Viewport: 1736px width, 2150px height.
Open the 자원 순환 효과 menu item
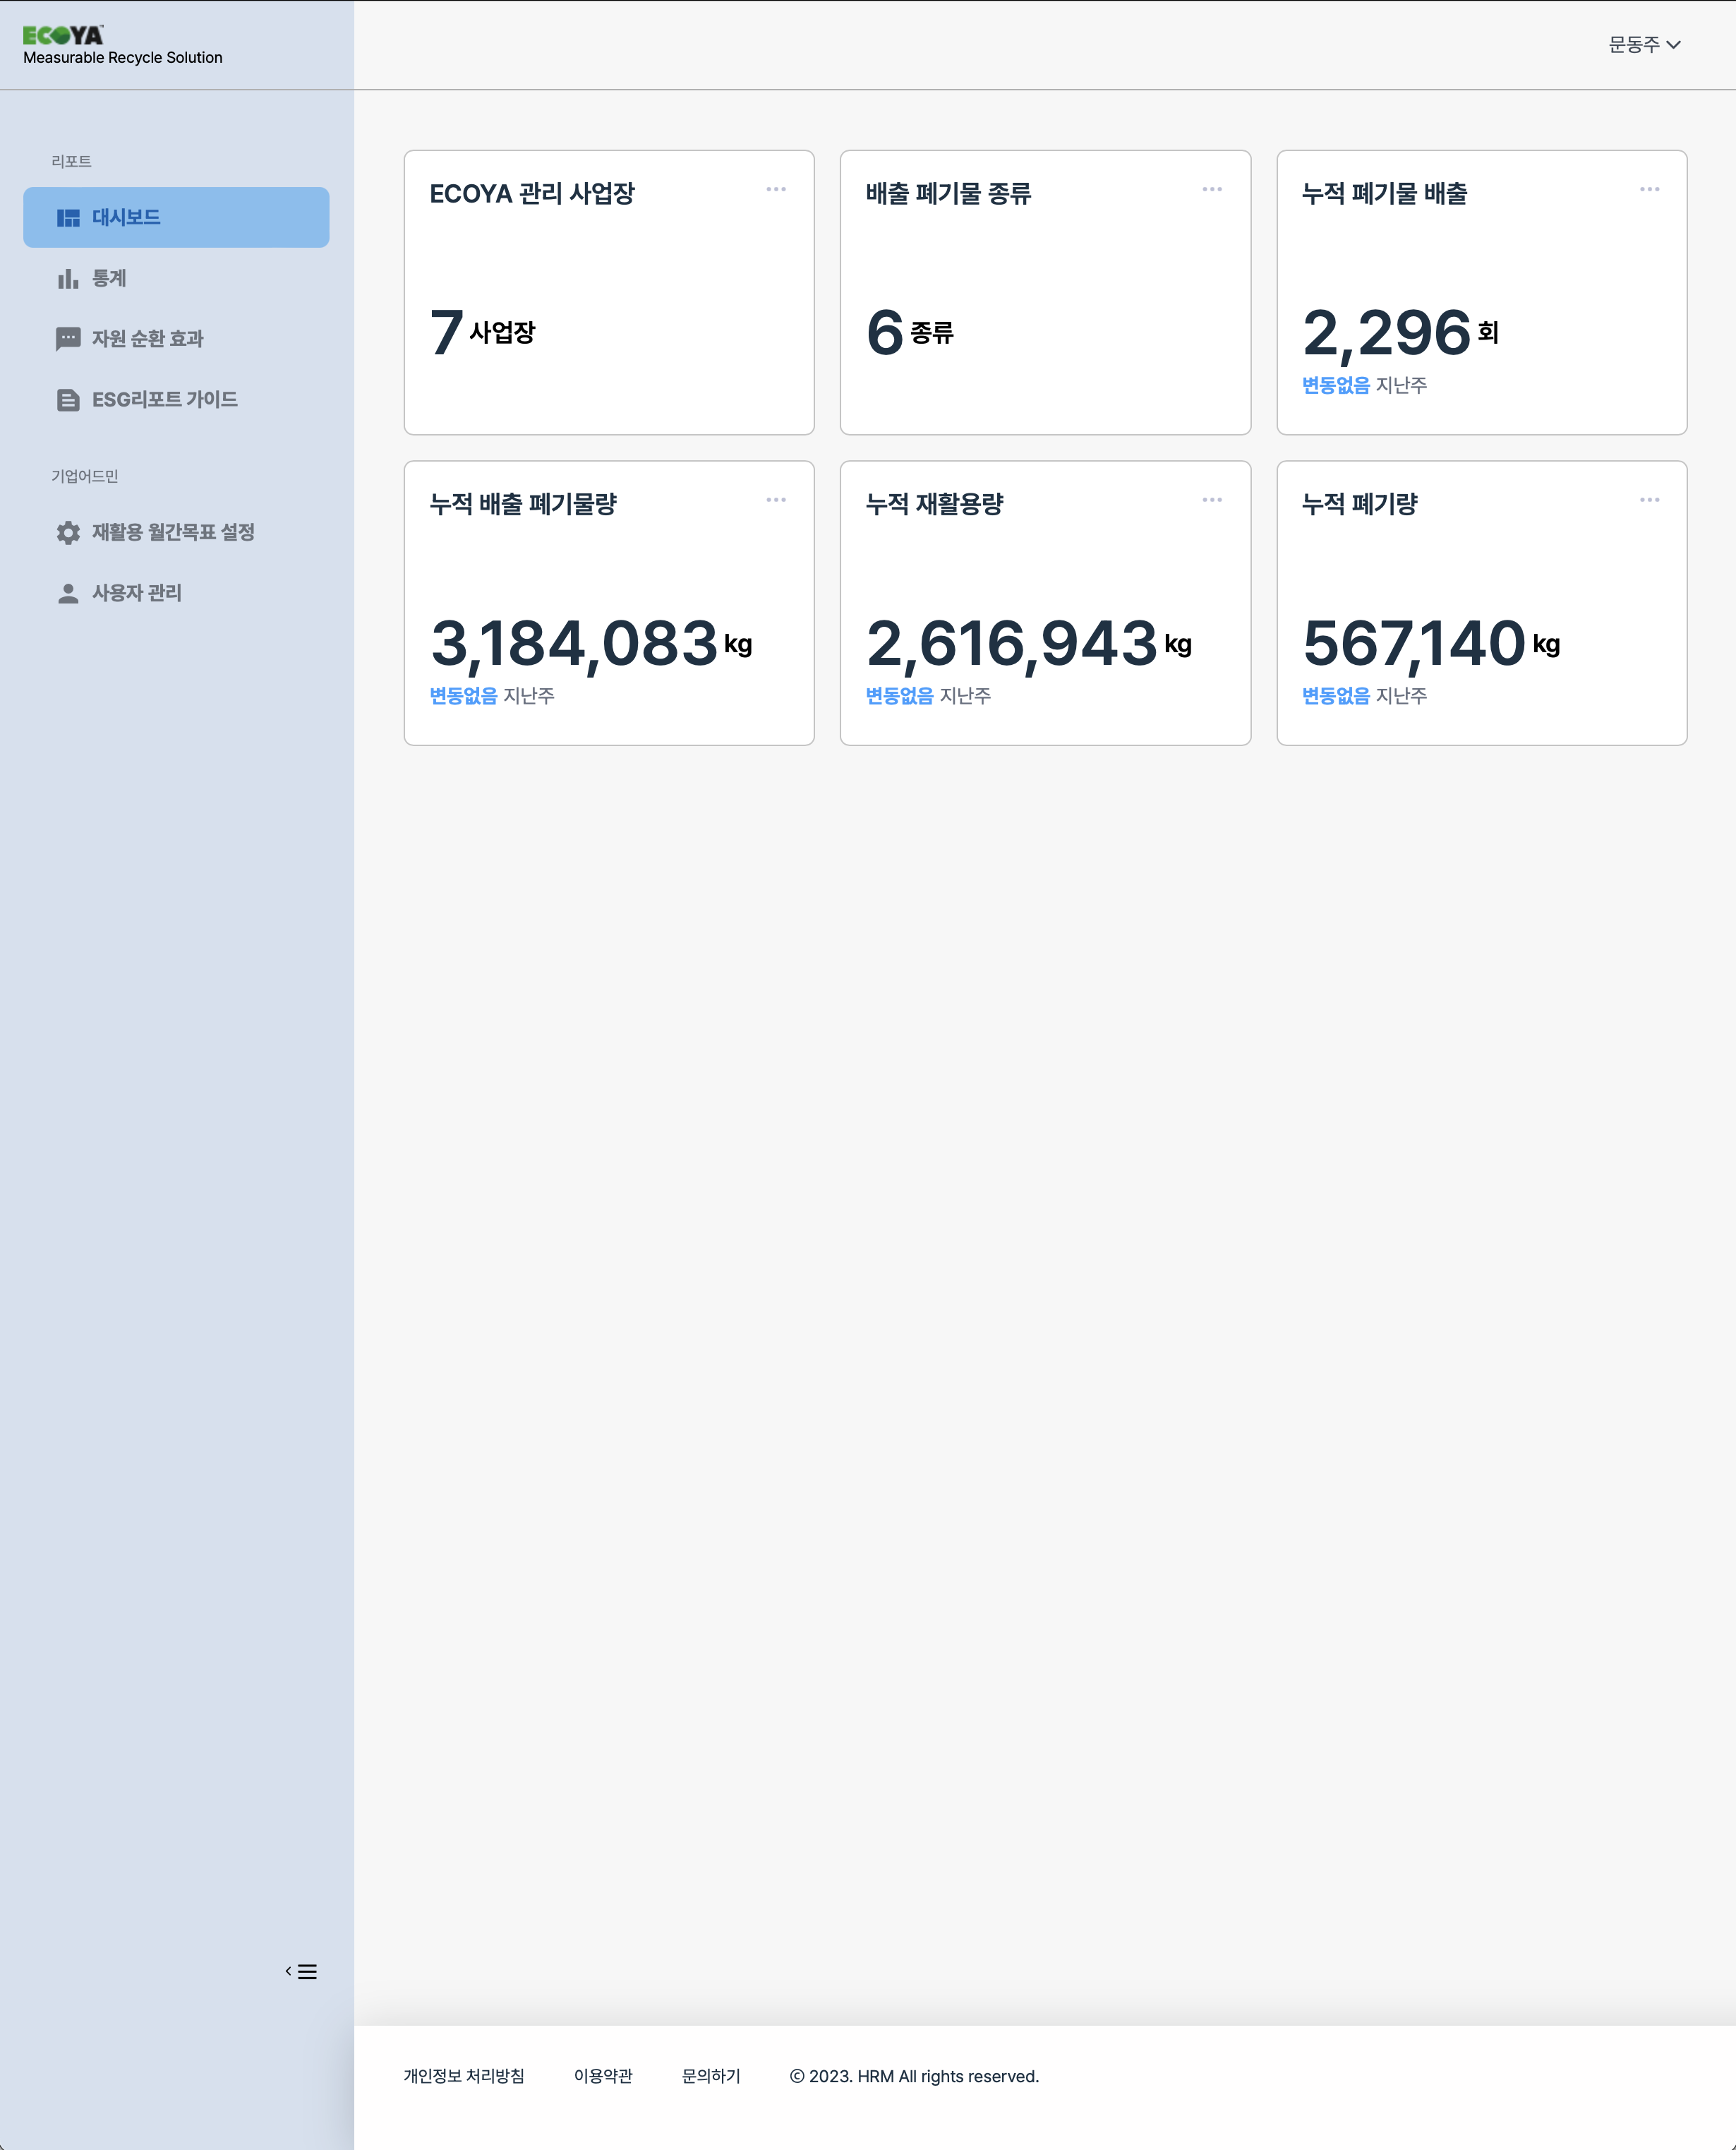176,339
